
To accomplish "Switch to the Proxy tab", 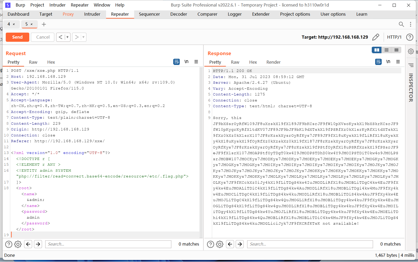I will tap(68, 14).
